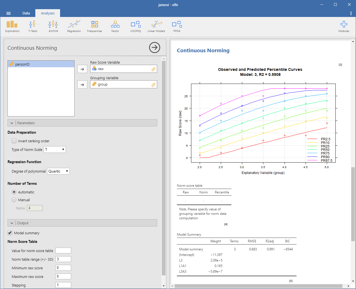Select the Frequencies icon
Screen dimensions: 356x289
pyautogui.click(x=94, y=26)
